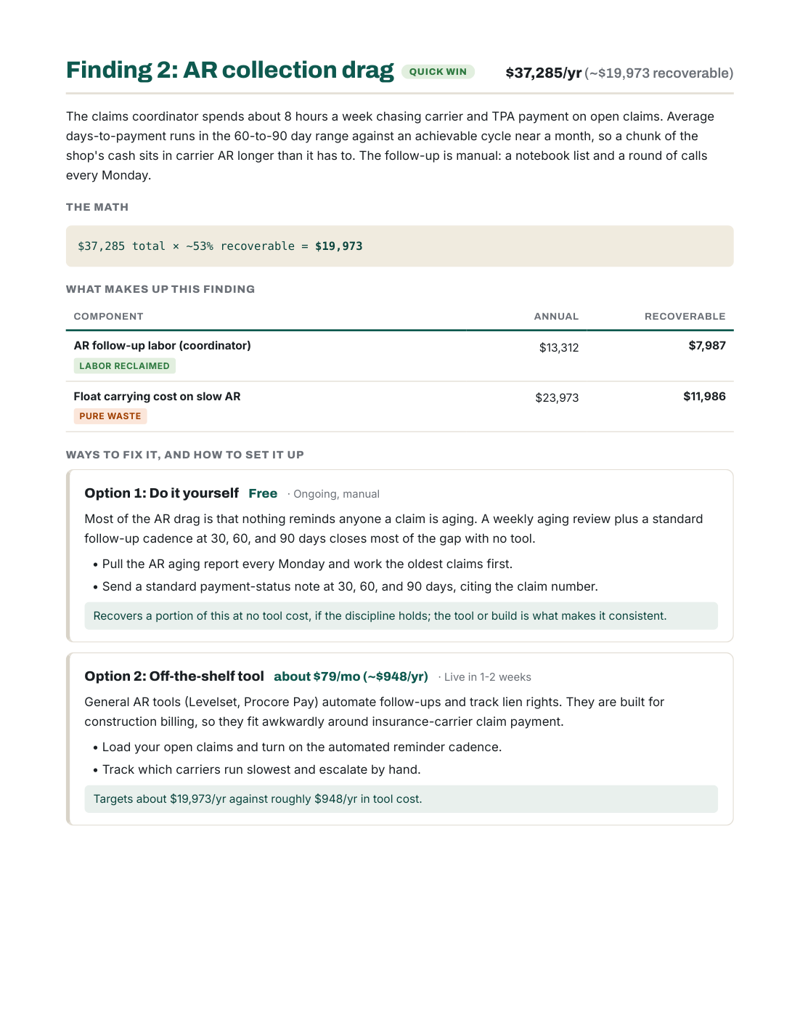
Task: Click the PURE WASTE tag
Action: 110,416
